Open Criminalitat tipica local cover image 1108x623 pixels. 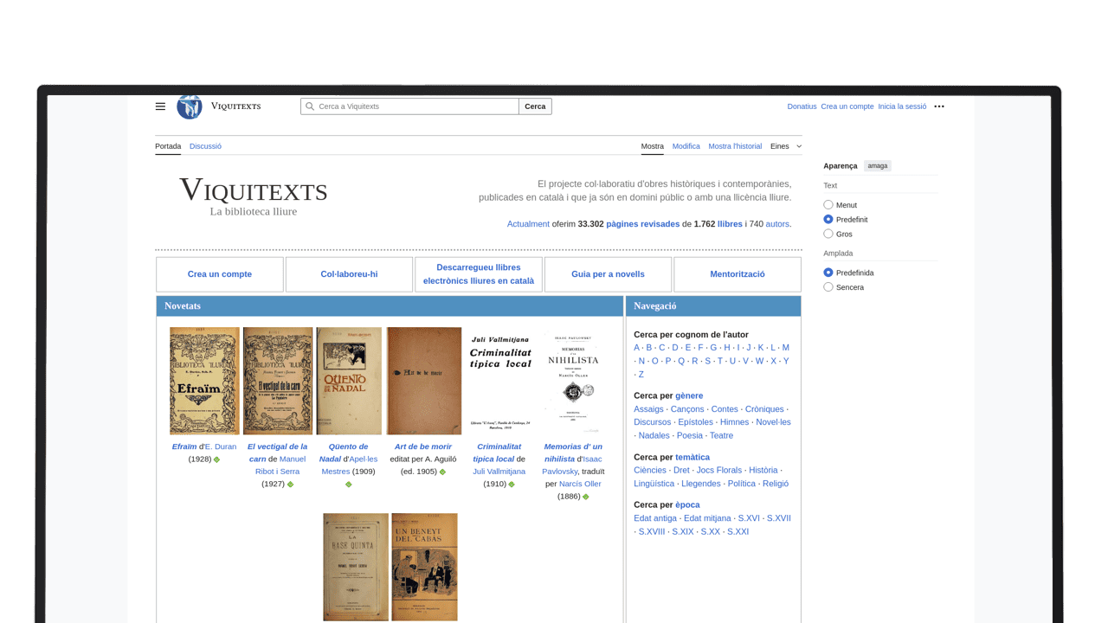(x=499, y=381)
